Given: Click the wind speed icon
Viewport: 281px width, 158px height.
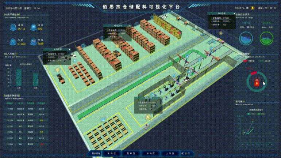Looking at the screenshot, I should coord(13,42).
